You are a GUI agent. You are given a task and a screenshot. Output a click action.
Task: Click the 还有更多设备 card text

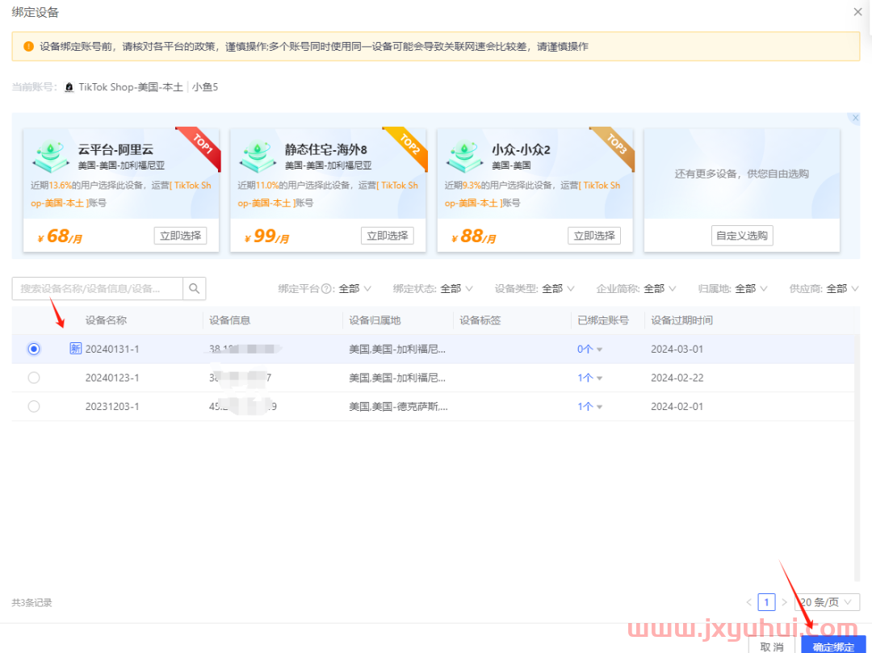742,174
